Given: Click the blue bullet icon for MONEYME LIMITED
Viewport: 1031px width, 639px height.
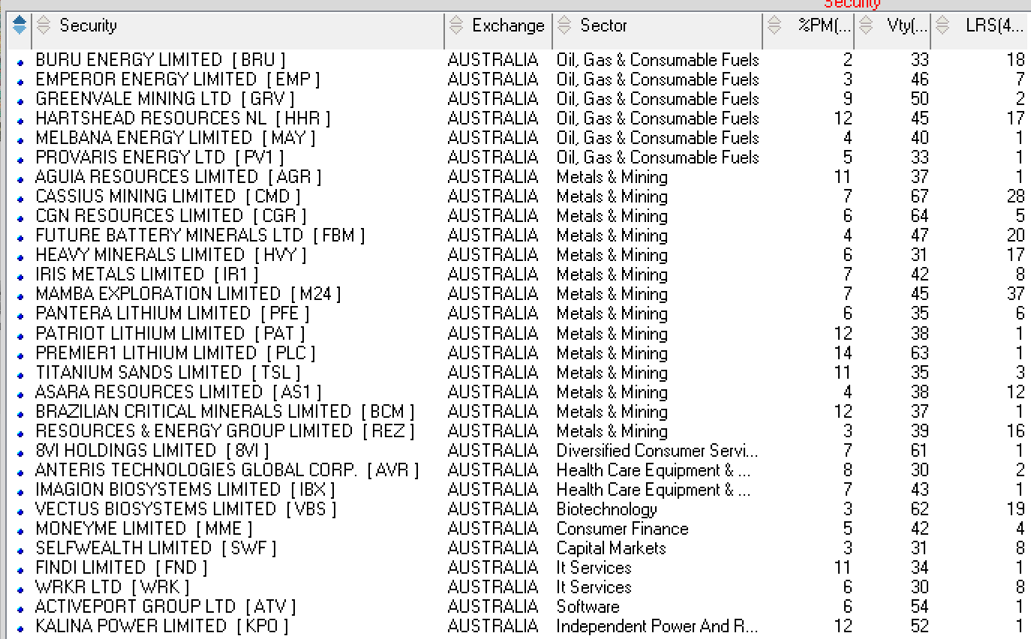Looking at the screenshot, I should tap(20, 529).
